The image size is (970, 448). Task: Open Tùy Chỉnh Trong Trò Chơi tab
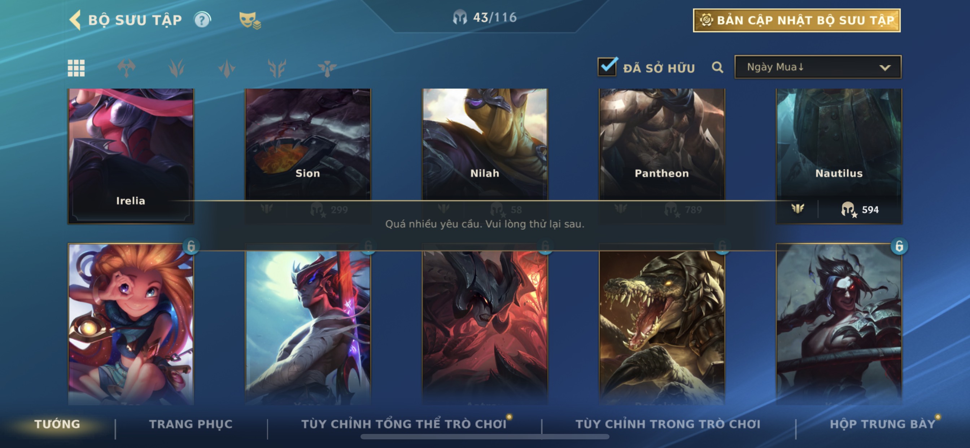point(668,424)
